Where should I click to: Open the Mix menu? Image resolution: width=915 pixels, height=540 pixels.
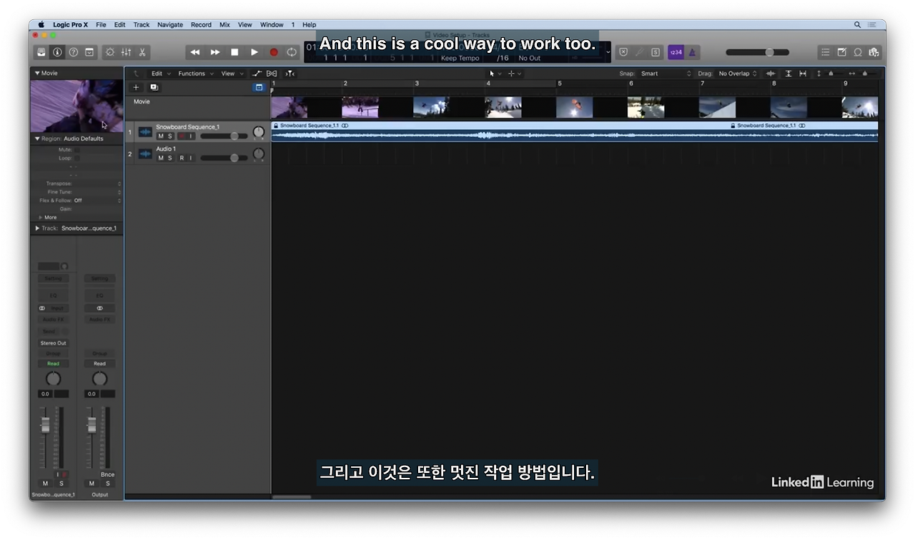click(x=224, y=25)
